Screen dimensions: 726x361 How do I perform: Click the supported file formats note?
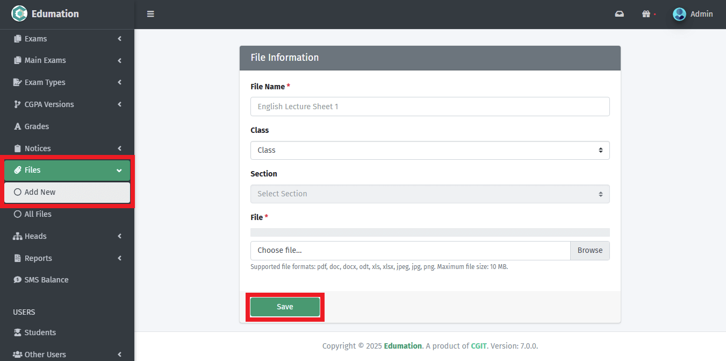tap(379, 267)
